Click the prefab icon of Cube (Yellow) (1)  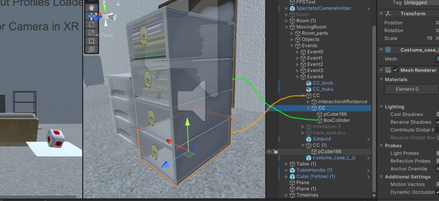point(292,177)
